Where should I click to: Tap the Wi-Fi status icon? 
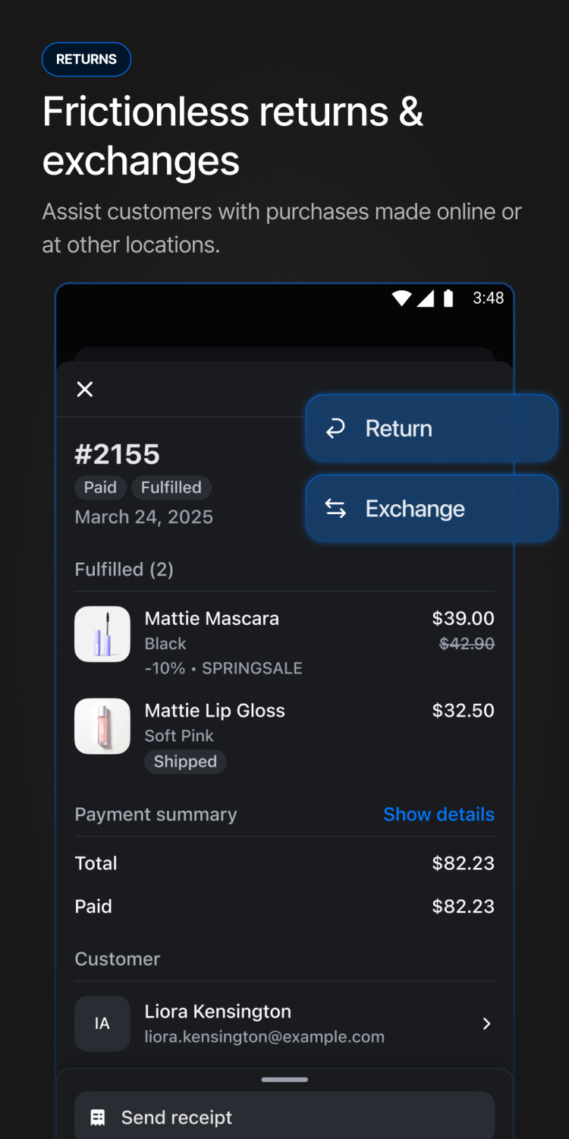click(401, 298)
